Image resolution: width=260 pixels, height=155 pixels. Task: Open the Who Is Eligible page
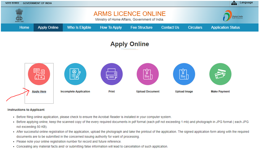pos(79,27)
